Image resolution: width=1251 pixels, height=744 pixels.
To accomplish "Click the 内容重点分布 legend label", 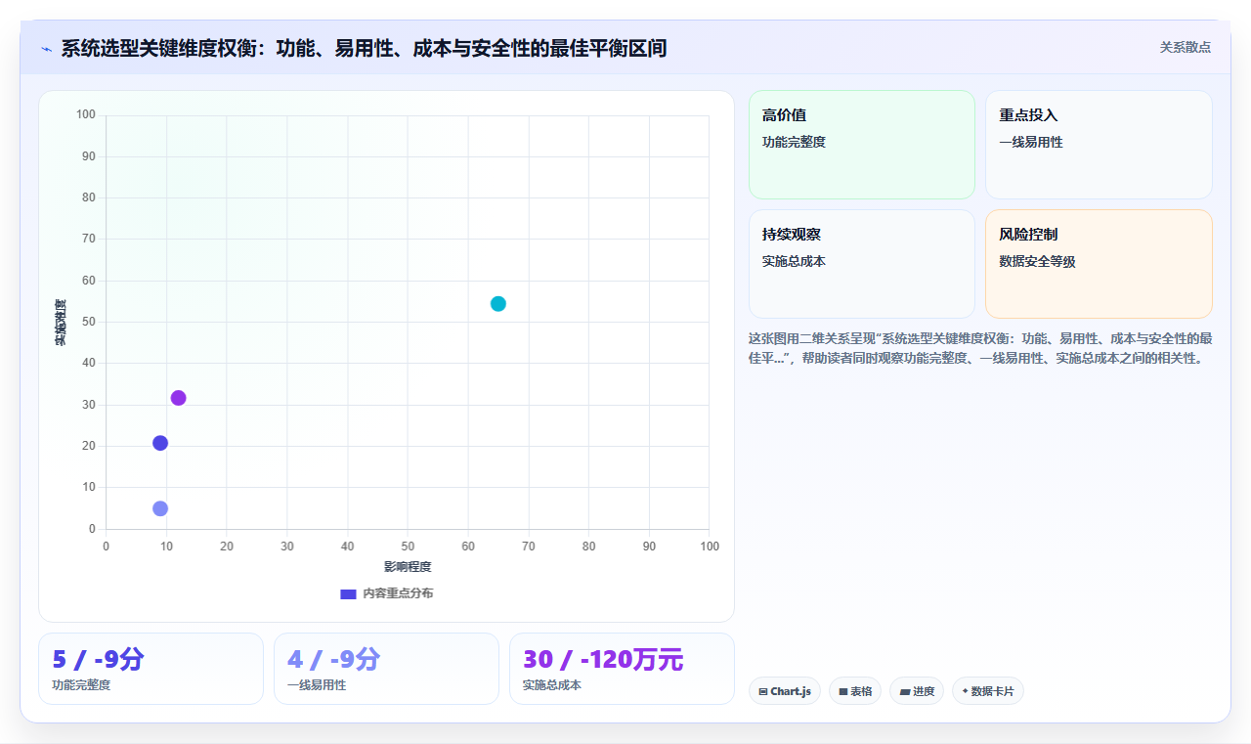I will pos(398,593).
